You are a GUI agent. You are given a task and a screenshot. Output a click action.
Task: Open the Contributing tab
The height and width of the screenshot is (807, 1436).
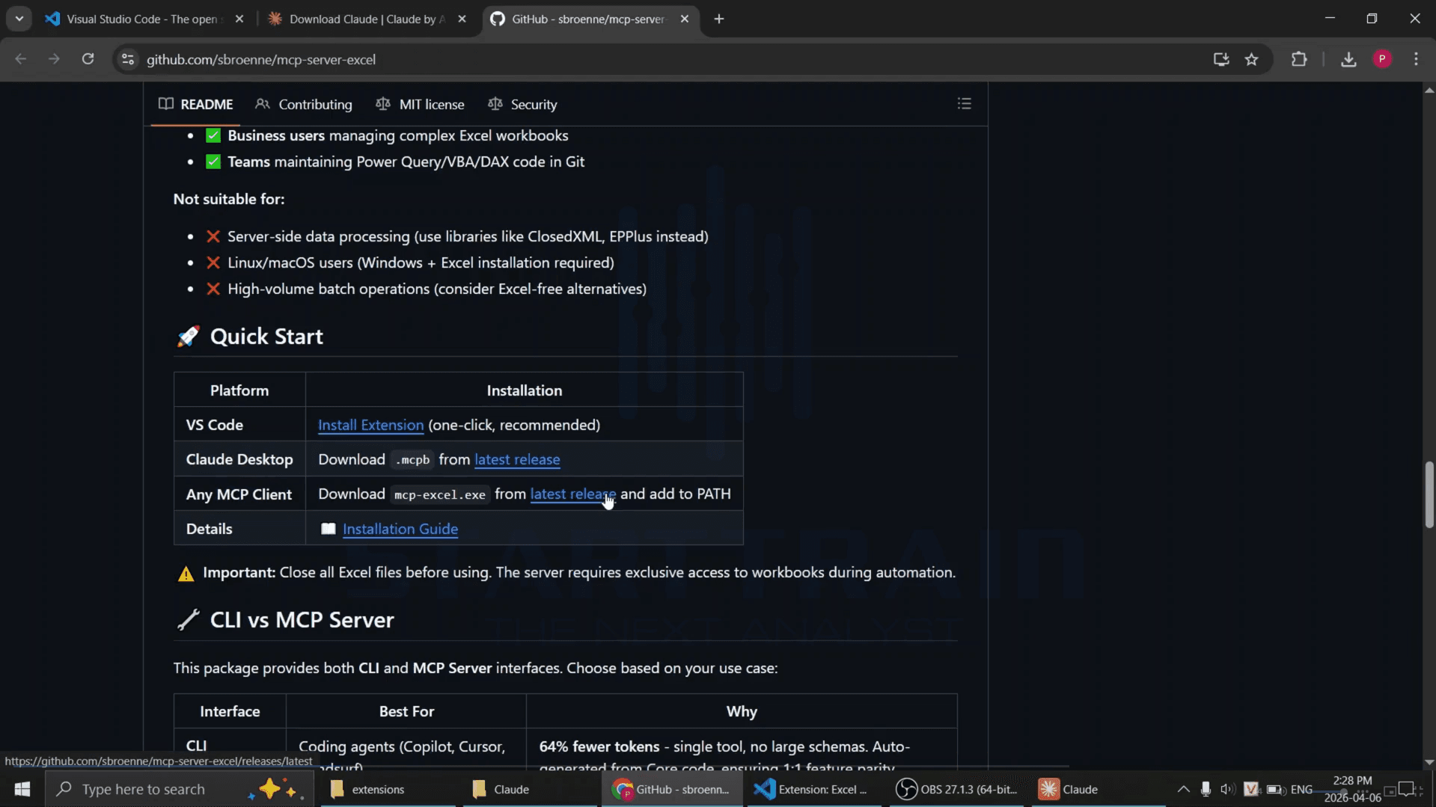coord(304,104)
